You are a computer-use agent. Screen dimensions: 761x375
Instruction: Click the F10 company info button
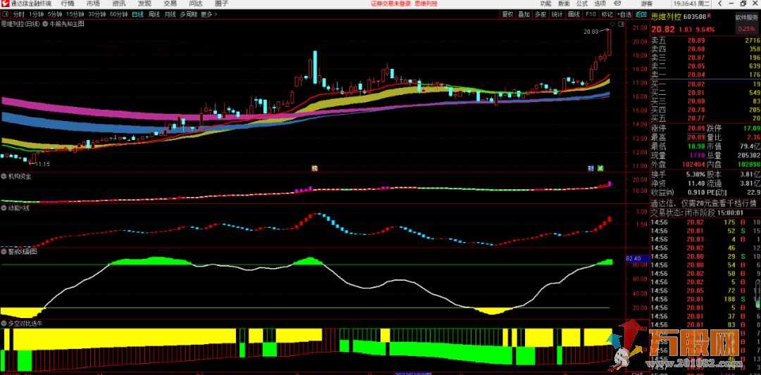pos(590,14)
